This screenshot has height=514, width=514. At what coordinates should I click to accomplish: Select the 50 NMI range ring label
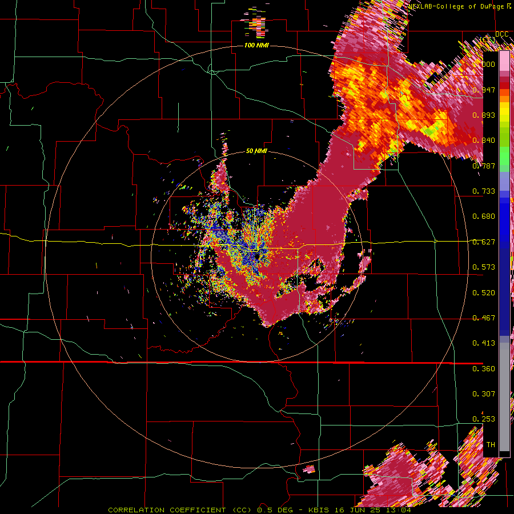point(256,151)
